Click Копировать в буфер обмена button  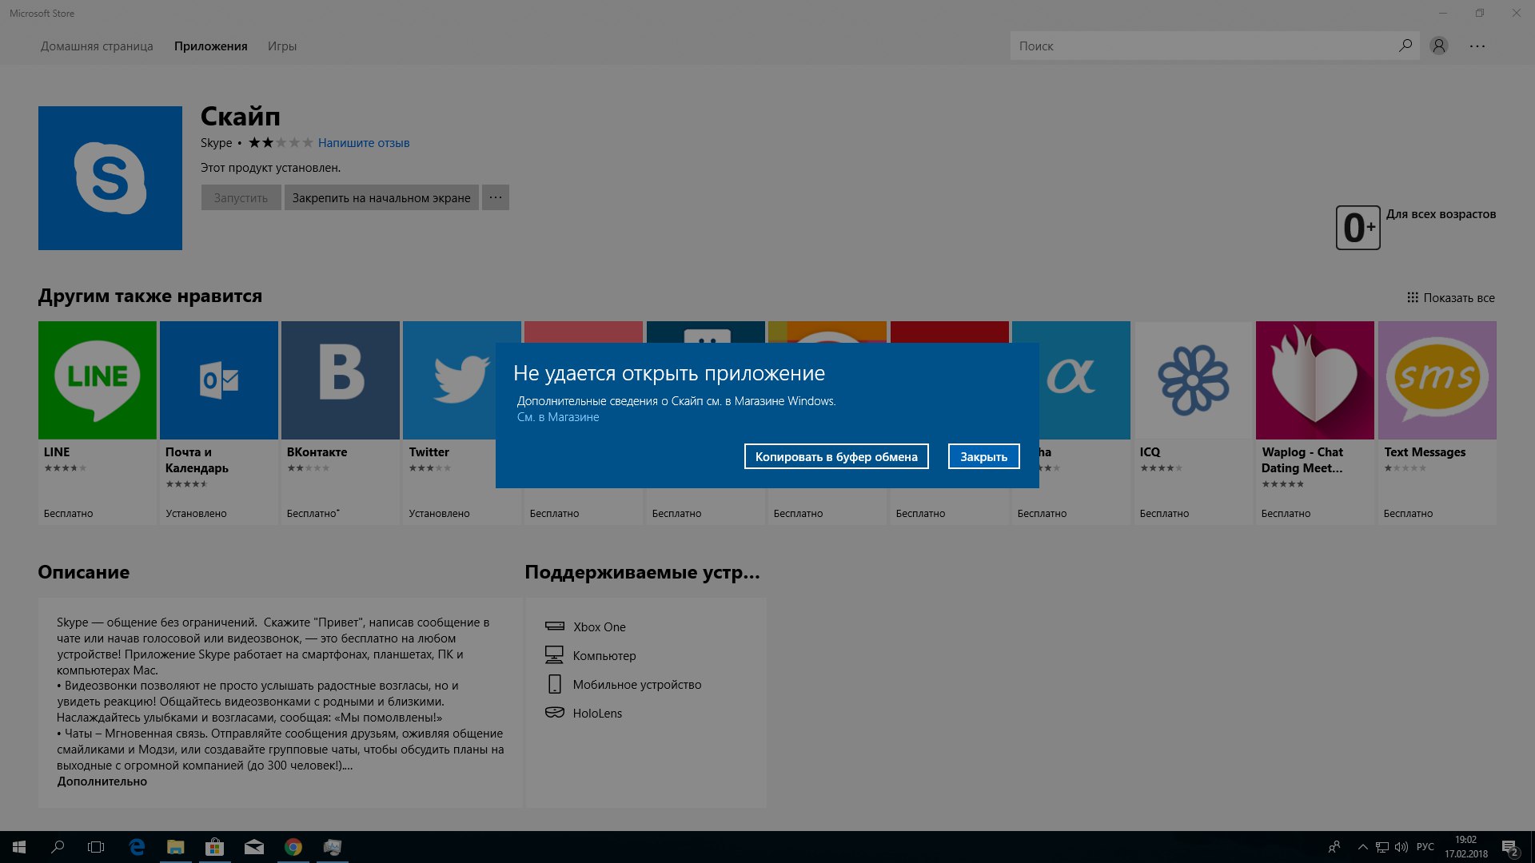836,456
